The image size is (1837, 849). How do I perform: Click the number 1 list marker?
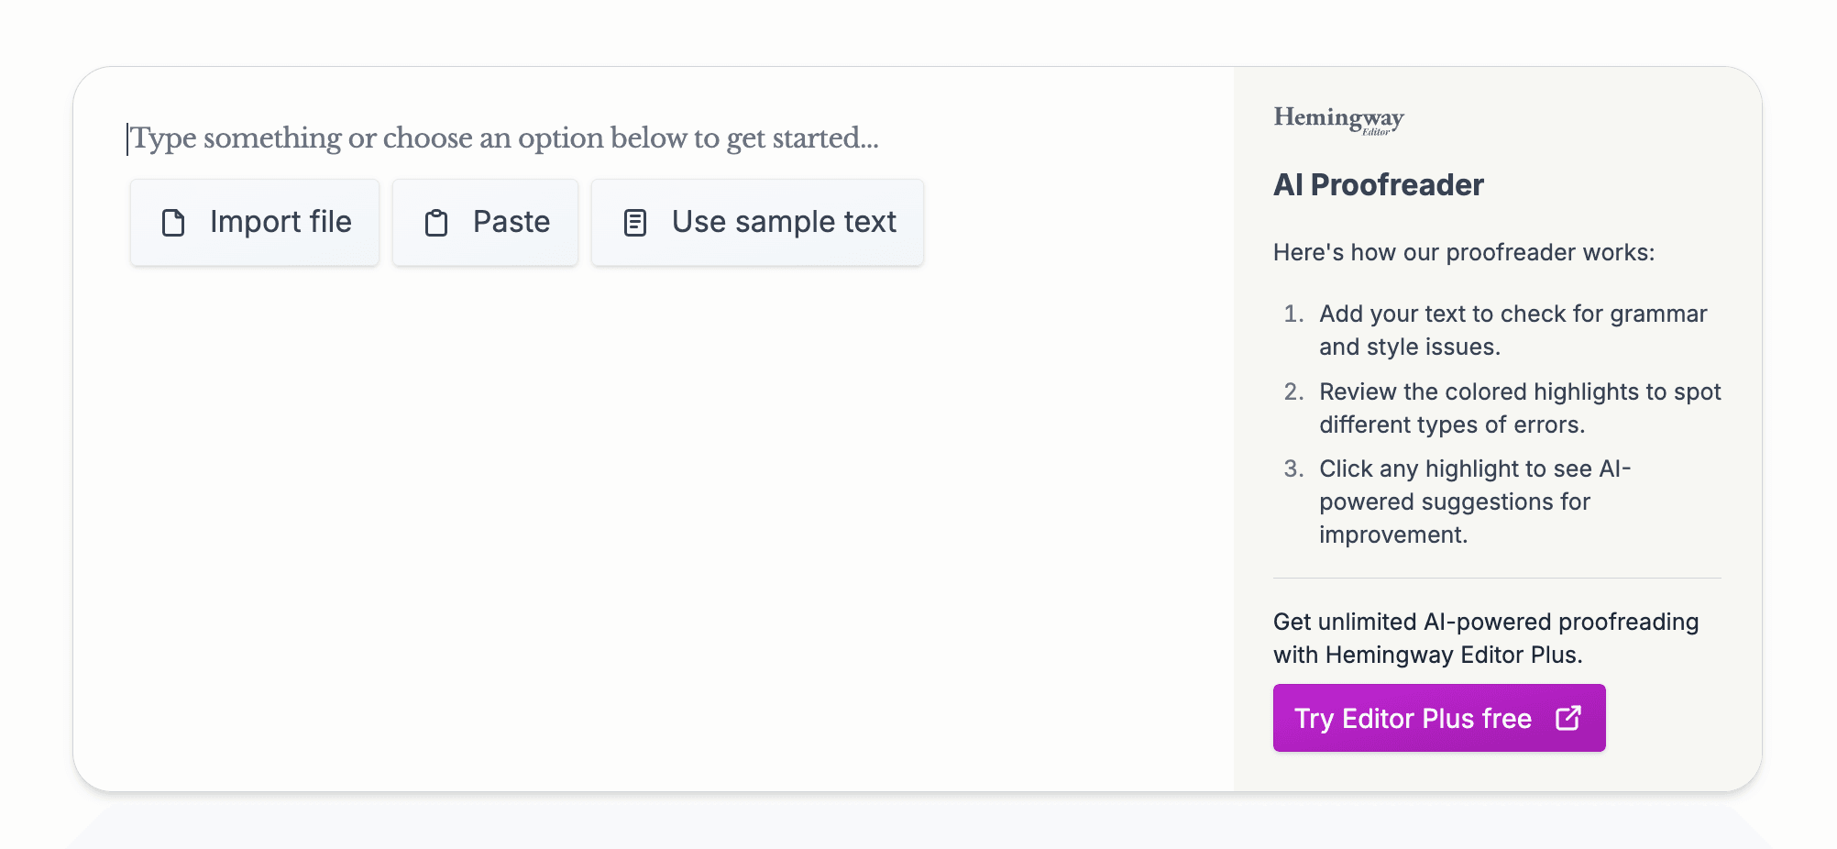[x=1293, y=314]
